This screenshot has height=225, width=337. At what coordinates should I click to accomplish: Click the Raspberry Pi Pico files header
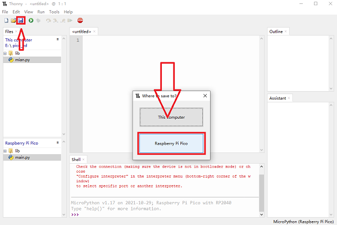pyautogui.click(x=21, y=143)
